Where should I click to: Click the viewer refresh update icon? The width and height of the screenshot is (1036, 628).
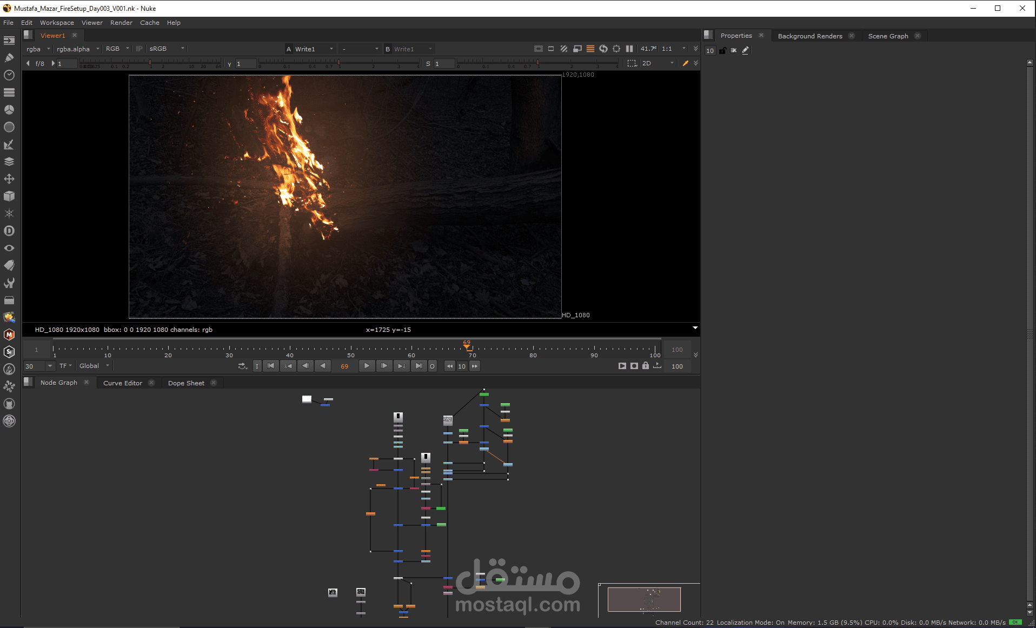[x=603, y=49]
